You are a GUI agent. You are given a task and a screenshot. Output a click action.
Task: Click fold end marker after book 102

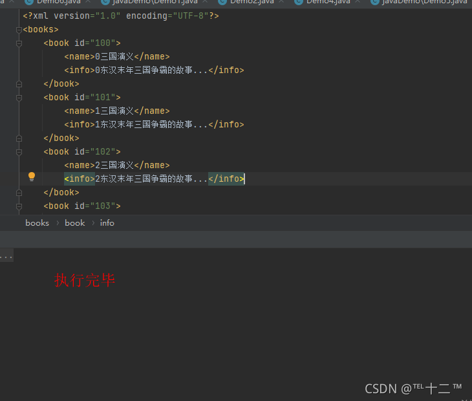[19, 193]
